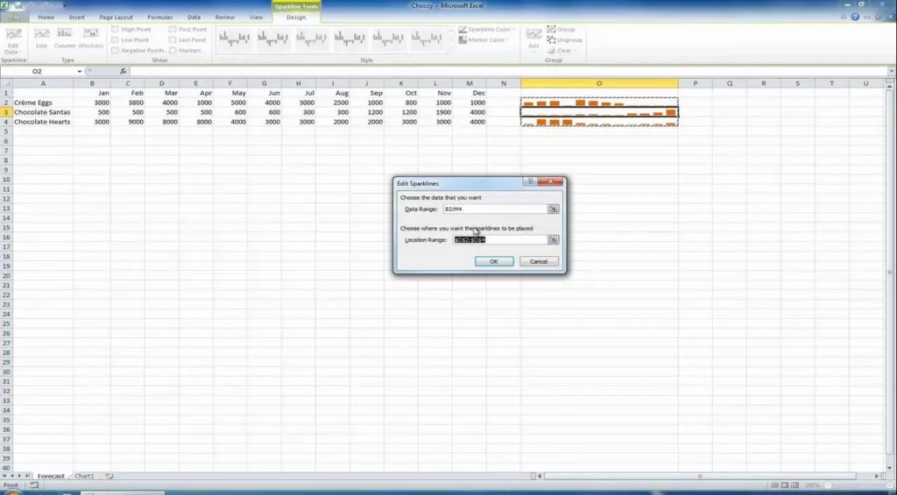897x495 pixels.
Task: Switch to the Review ribbon tab
Action: [225, 18]
